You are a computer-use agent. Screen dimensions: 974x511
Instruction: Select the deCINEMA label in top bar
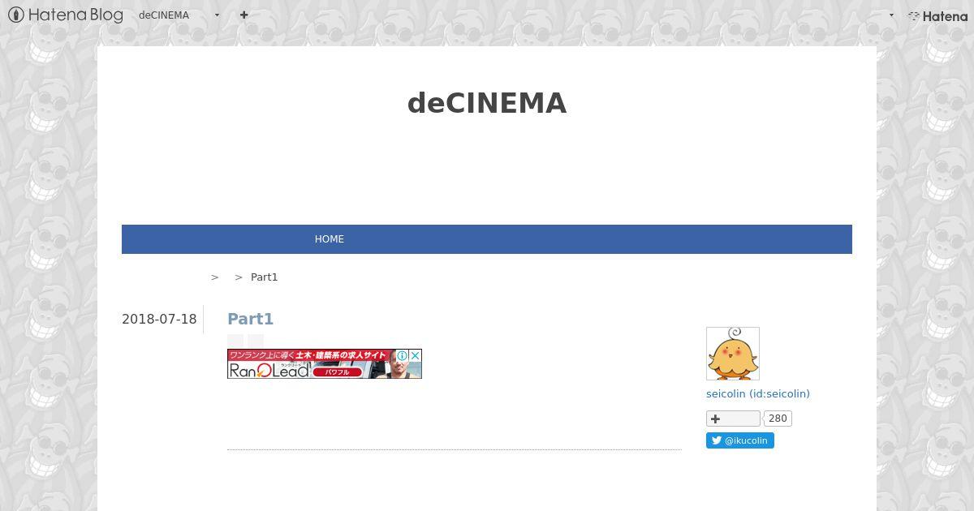[164, 15]
